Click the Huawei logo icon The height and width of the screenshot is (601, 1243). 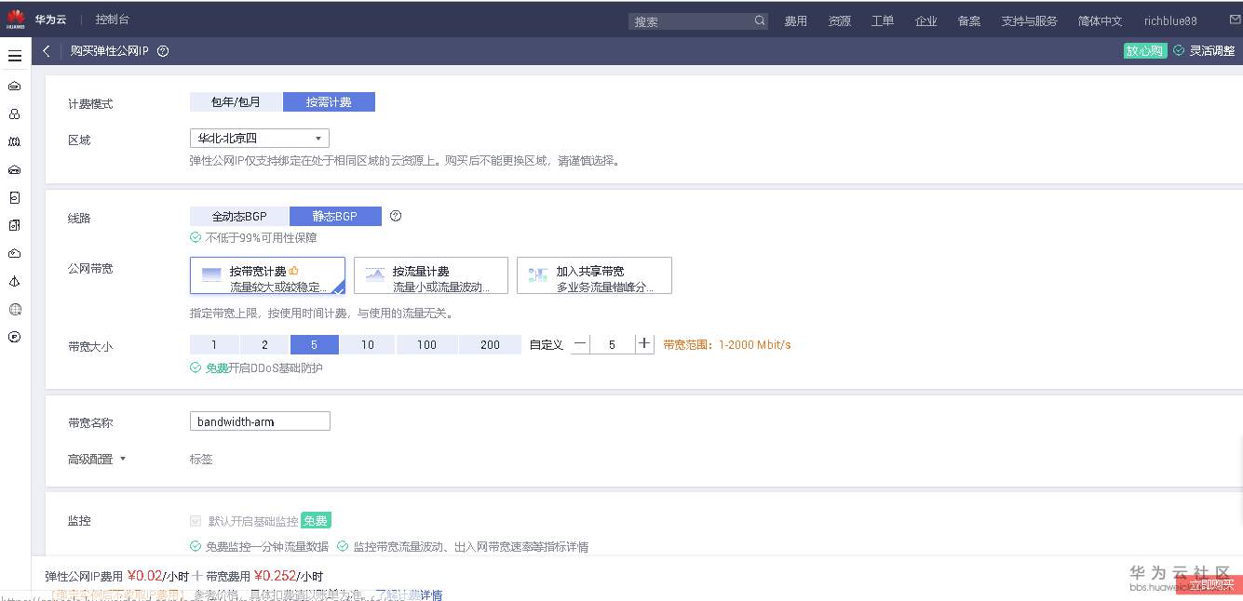16,19
